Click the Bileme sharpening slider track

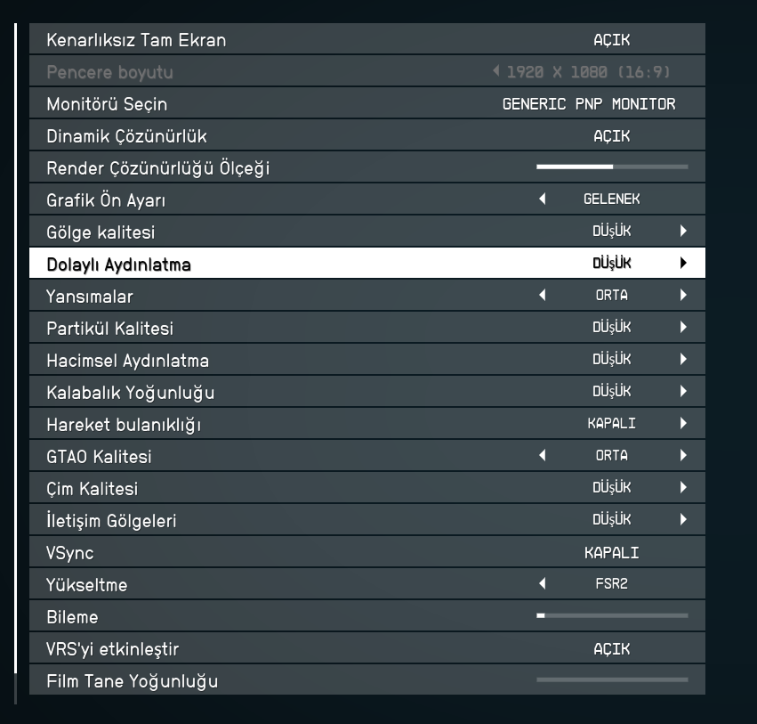(612, 616)
